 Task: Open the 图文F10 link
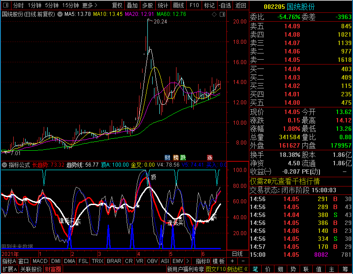(x=216, y=269)
